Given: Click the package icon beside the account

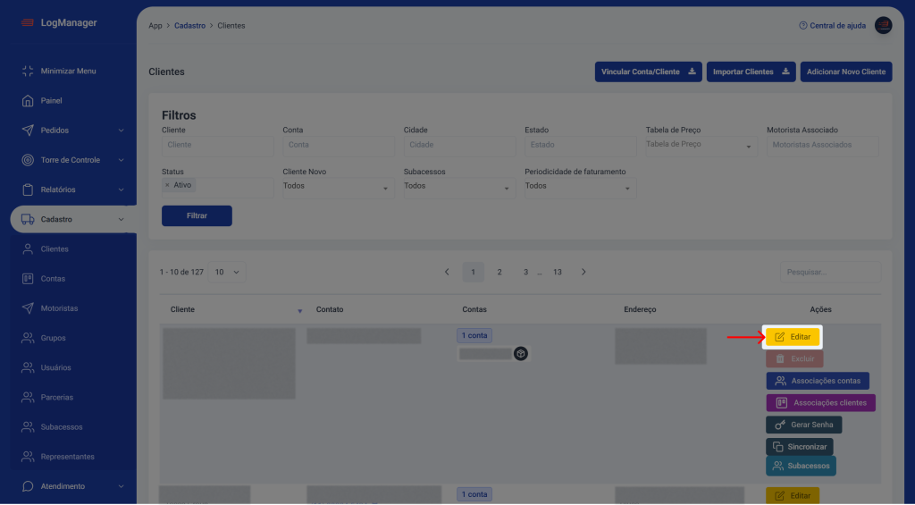Looking at the screenshot, I should pyautogui.click(x=521, y=354).
